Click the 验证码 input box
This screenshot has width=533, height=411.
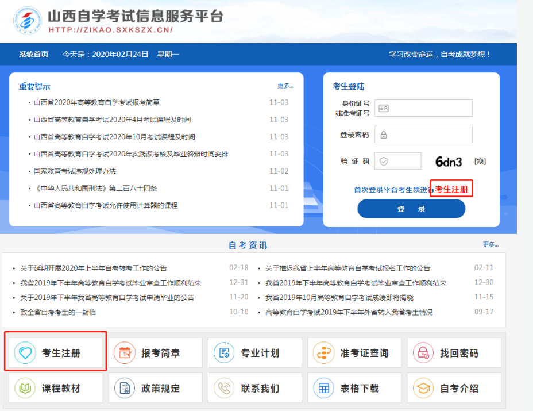(x=397, y=162)
